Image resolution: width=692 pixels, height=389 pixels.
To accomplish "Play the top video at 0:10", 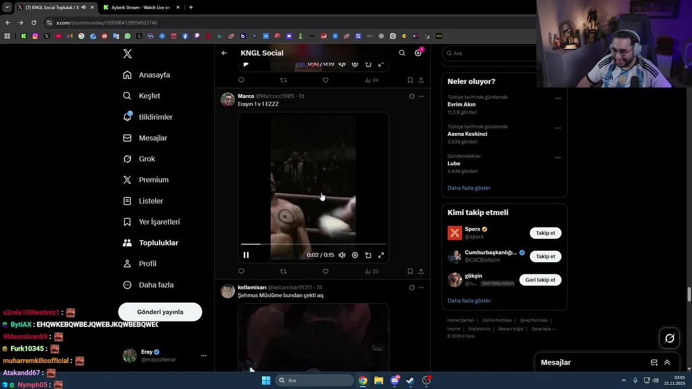I will tap(246, 64).
